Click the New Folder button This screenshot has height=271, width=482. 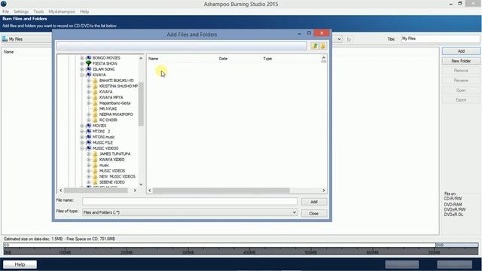(x=461, y=61)
